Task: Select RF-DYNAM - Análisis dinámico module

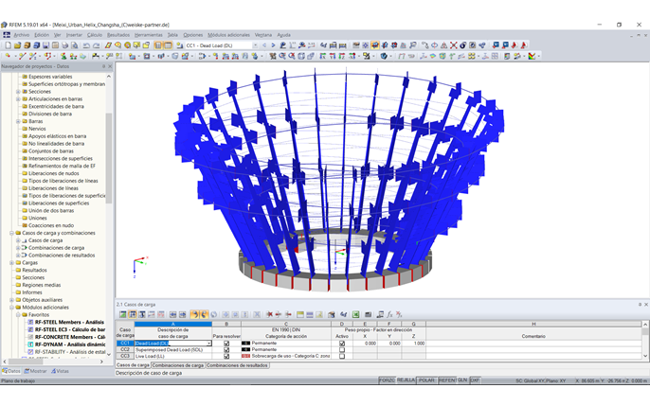Action: point(70,344)
